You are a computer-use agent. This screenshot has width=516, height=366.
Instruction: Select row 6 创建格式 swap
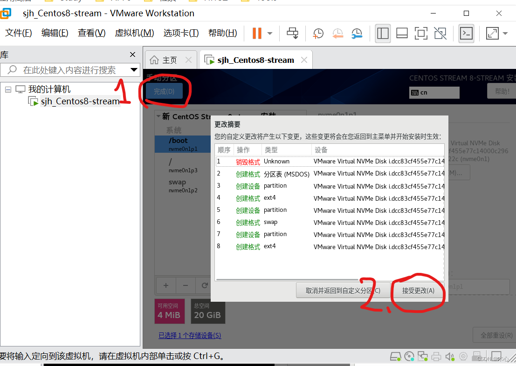point(330,222)
